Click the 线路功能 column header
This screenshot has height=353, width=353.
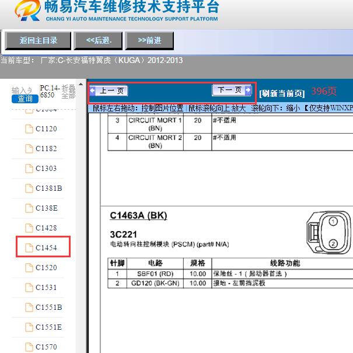[x=285, y=263]
